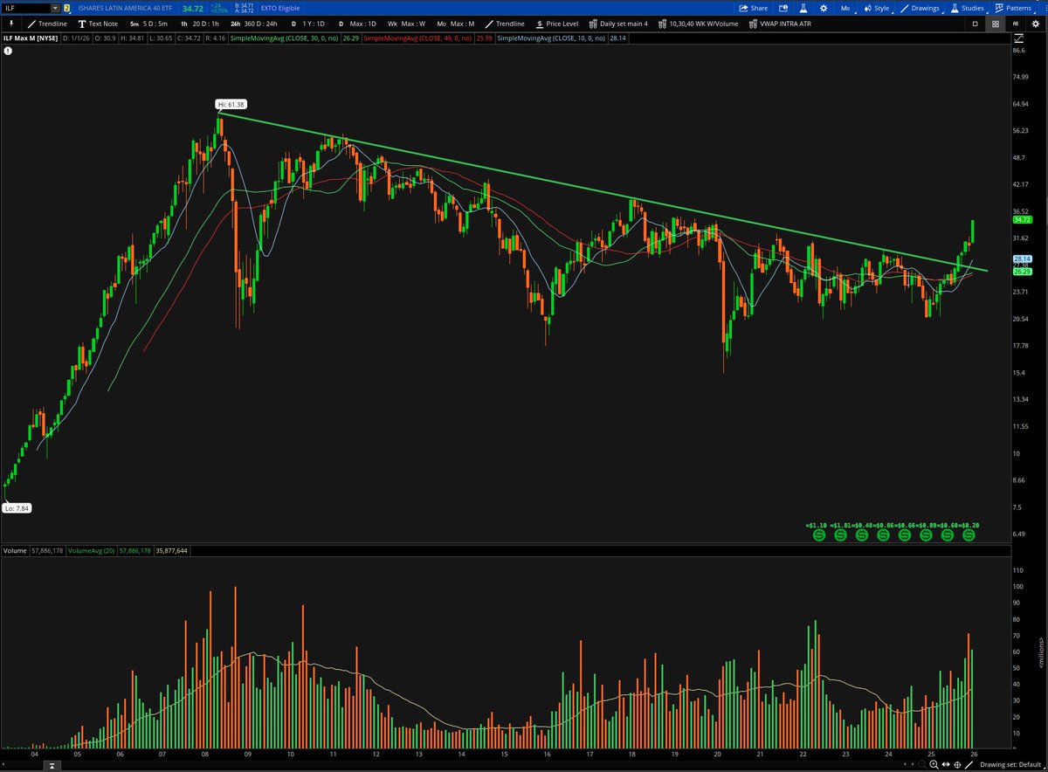Click the dividend icon labeled $0.60

947,534
